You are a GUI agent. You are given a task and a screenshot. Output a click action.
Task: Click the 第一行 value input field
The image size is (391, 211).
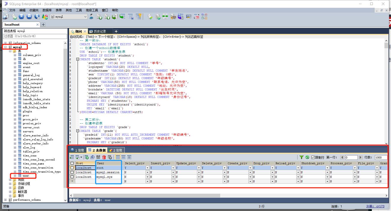point(351,157)
